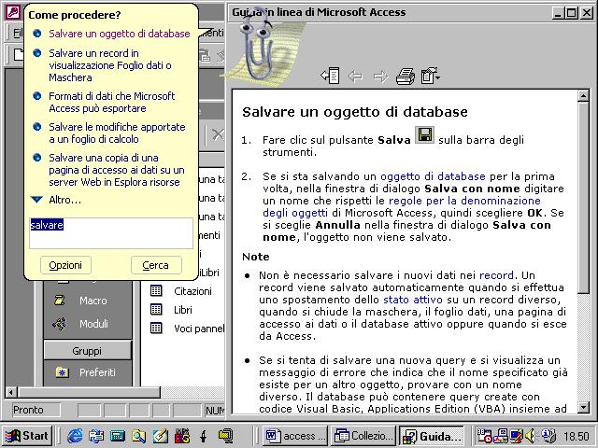
Task: Open the Start menu
Action: tap(27, 436)
